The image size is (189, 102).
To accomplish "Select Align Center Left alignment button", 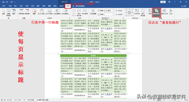I will 126,12.
